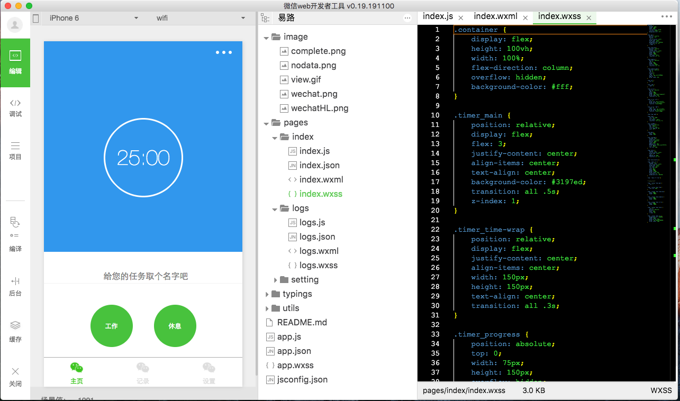Click the 关闭 (Close) project icon
680x401 pixels.
coord(15,377)
